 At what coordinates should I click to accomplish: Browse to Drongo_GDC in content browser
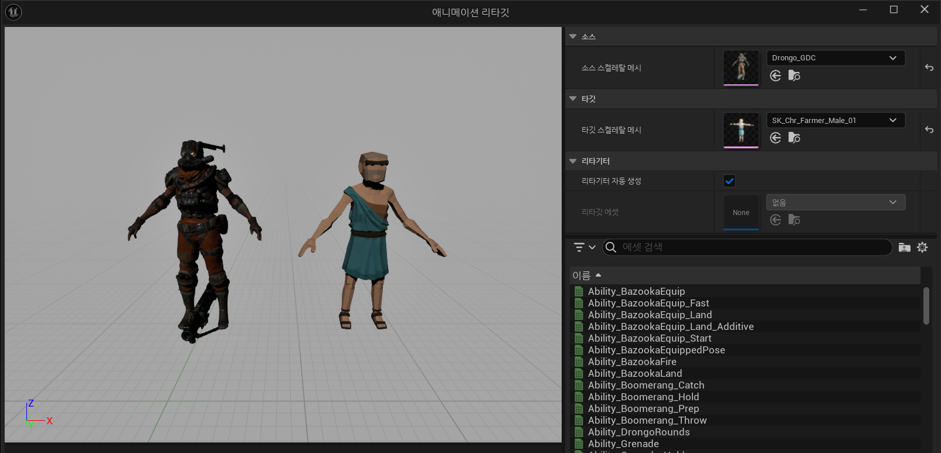coord(794,76)
